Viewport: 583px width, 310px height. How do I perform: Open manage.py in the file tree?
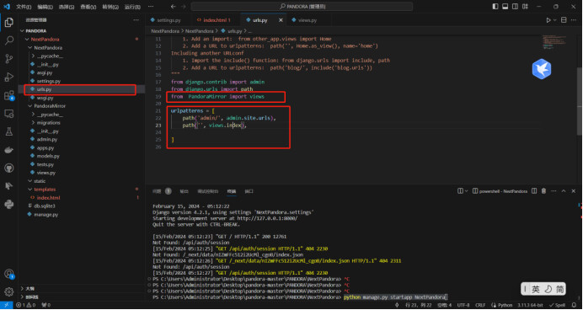coord(46,215)
